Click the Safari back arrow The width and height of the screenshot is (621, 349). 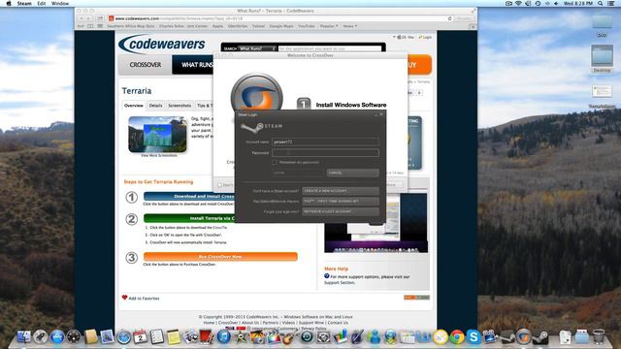[82, 18]
